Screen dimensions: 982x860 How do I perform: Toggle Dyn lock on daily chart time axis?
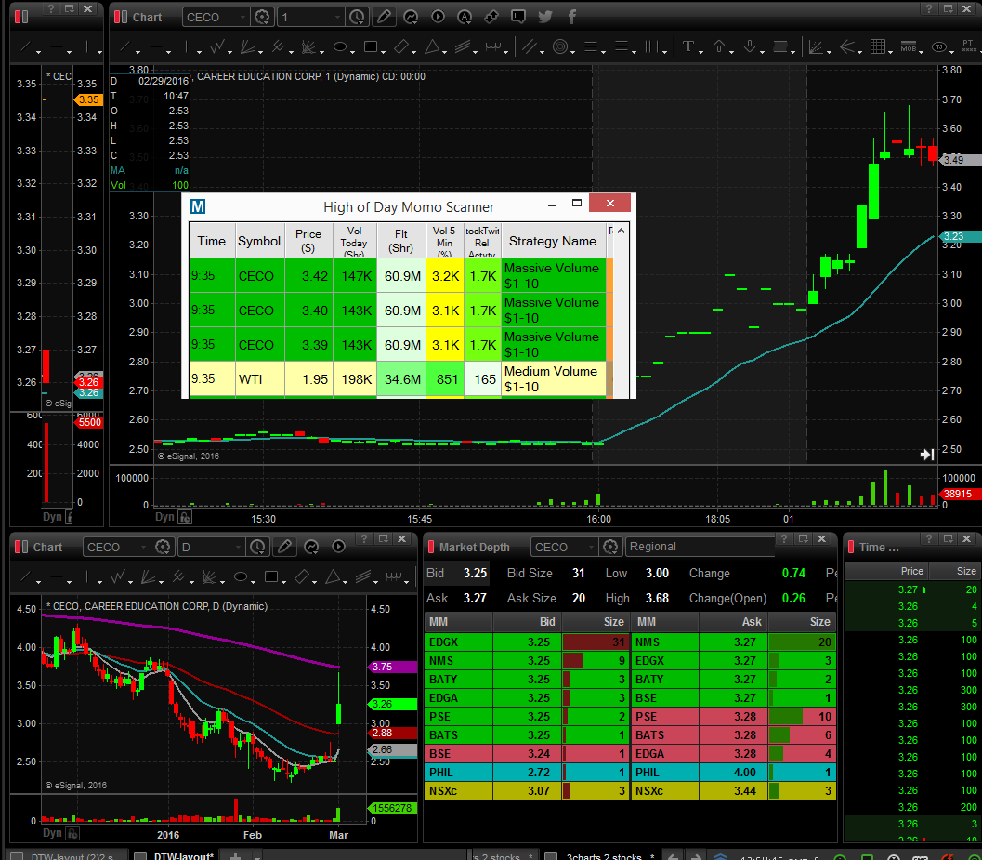72,833
